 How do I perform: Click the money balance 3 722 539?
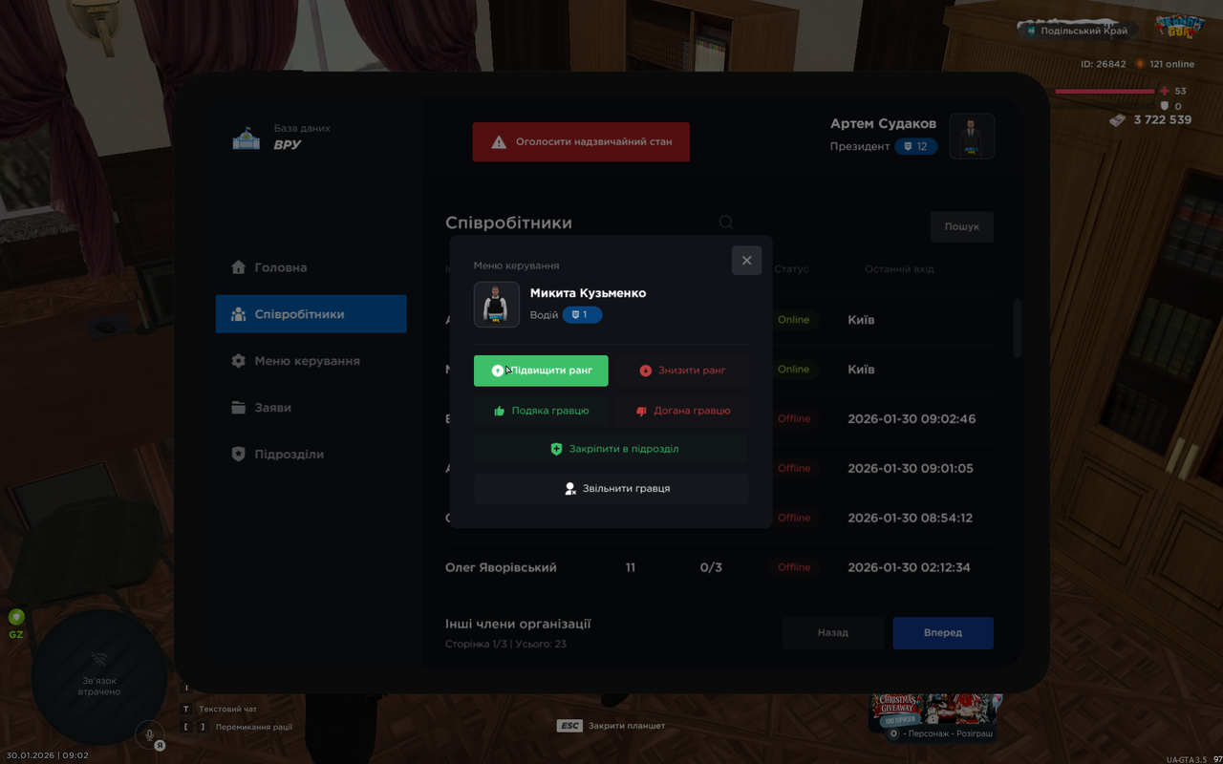tap(1163, 120)
